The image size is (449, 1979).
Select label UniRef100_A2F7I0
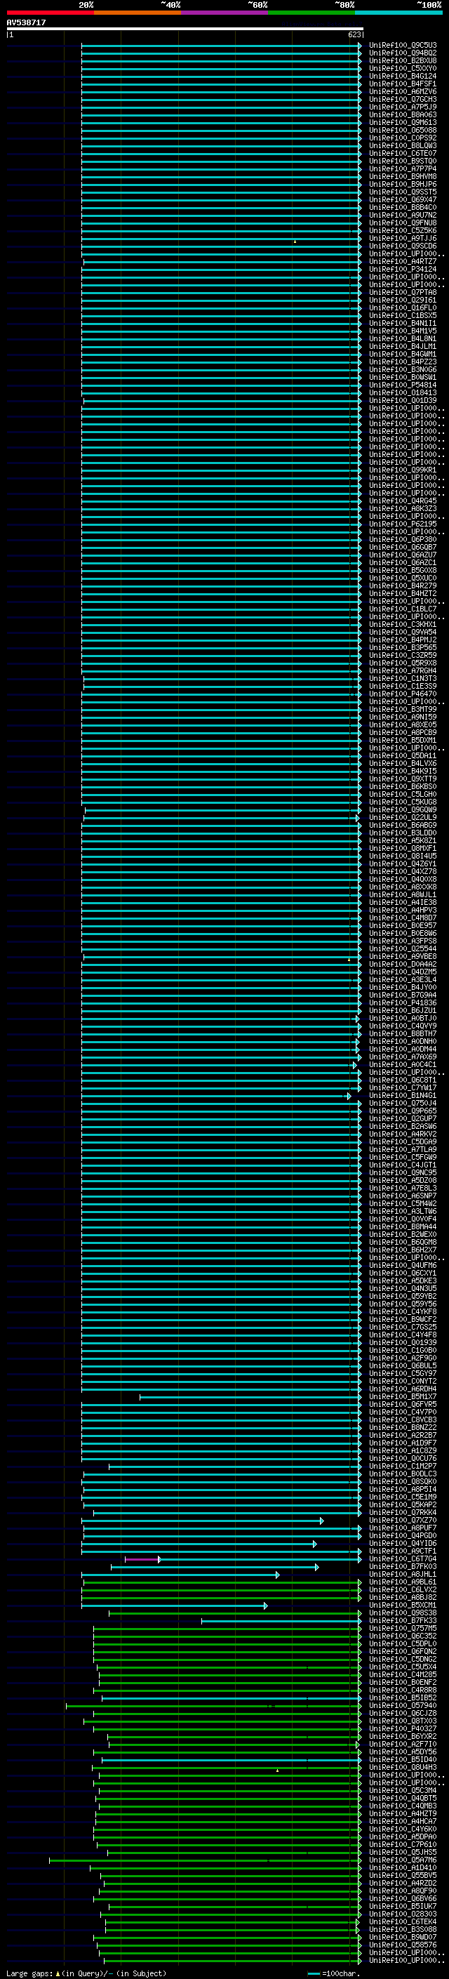tap(402, 1745)
